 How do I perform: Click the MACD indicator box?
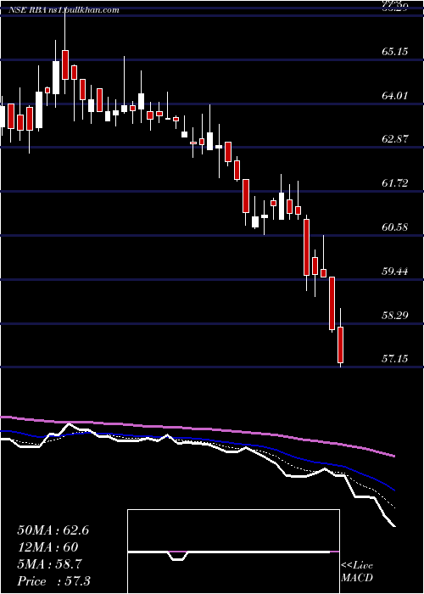[x=233, y=552]
